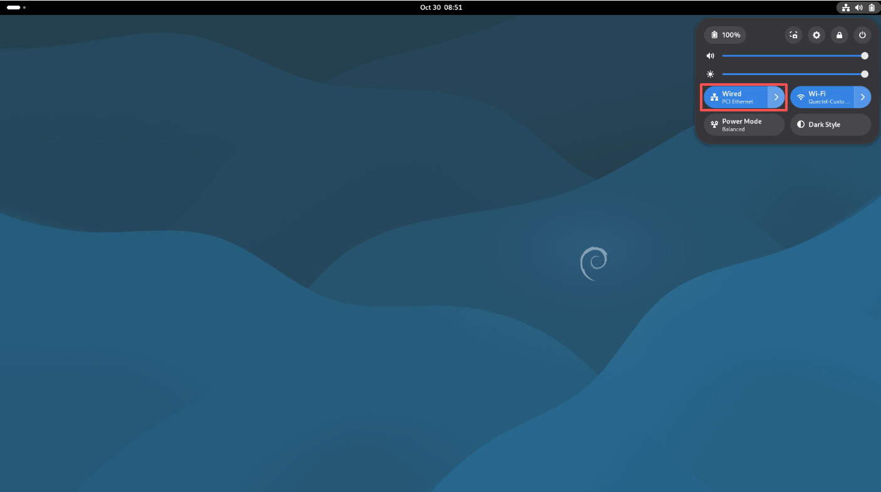The height and width of the screenshot is (492, 881).
Task: Take a screenshot using the screenshot icon
Action: (x=793, y=35)
